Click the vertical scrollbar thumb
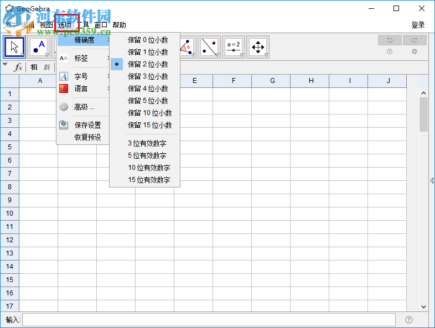Image resolution: width=435 pixels, height=328 pixels. 423,114
